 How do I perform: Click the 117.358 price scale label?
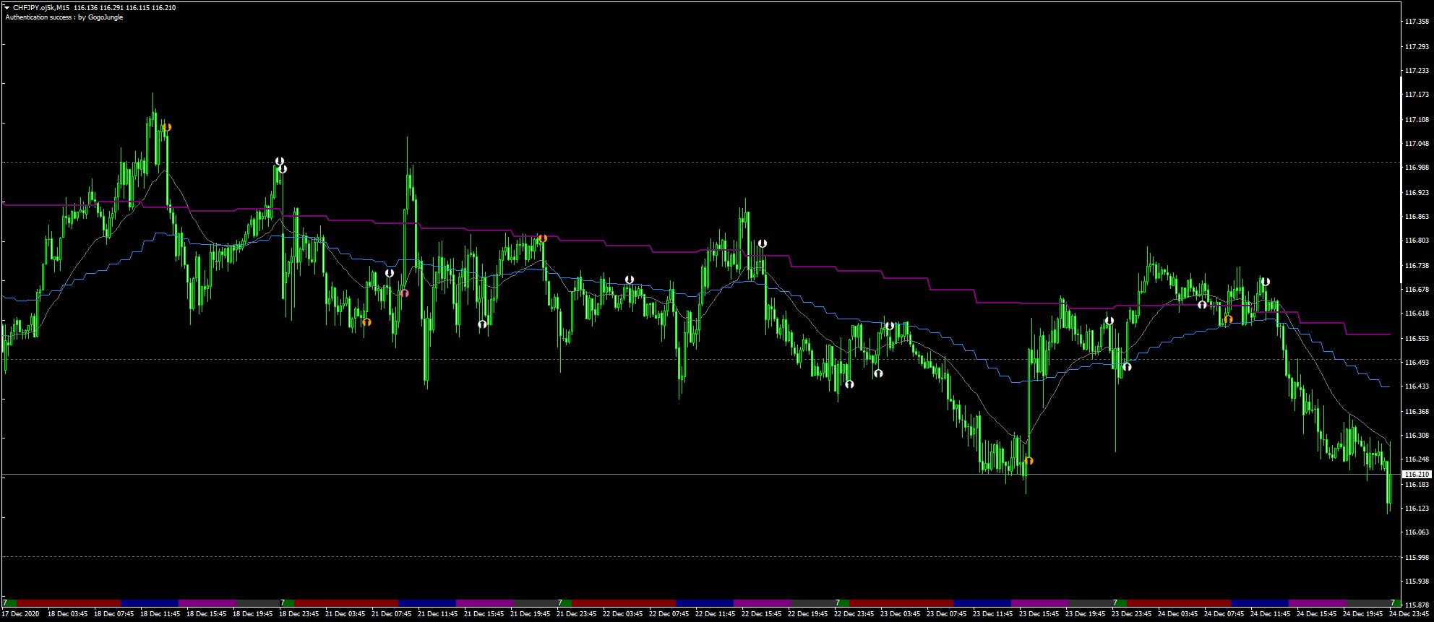click(1417, 22)
